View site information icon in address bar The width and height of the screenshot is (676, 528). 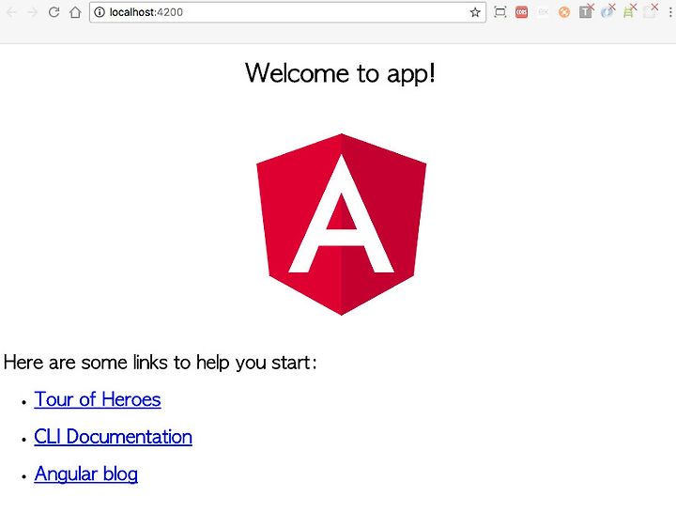[100, 12]
